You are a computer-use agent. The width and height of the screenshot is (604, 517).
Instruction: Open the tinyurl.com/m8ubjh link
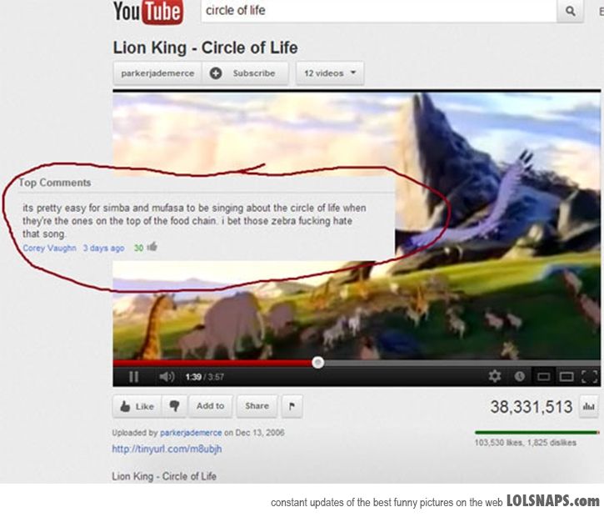(167, 449)
